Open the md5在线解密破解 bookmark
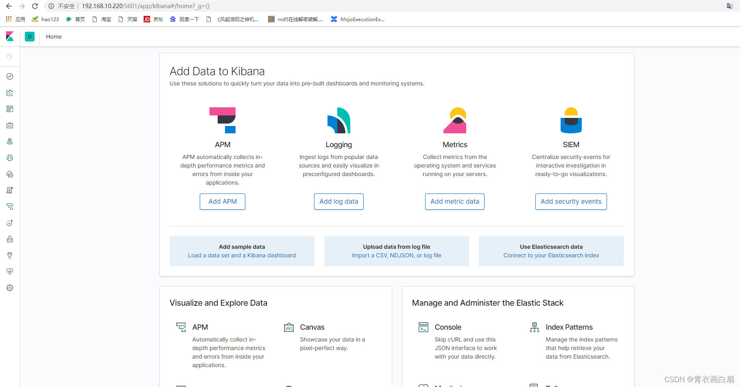The image size is (740, 387). tap(295, 19)
